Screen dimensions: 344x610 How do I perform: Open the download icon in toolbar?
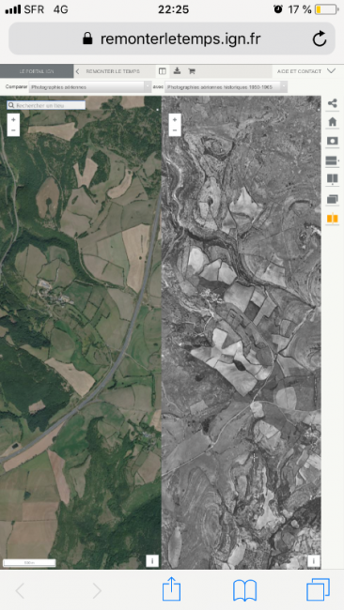(177, 70)
